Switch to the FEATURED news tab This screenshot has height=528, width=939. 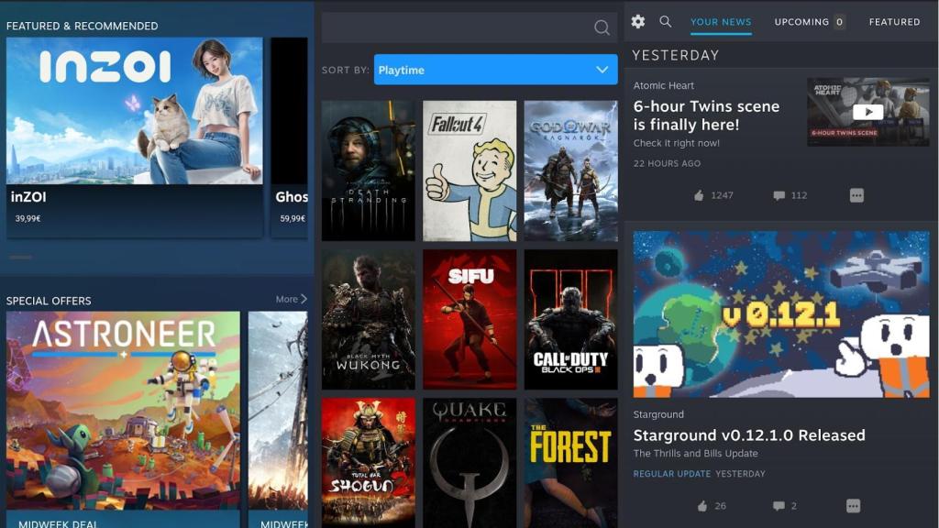click(x=894, y=21)
